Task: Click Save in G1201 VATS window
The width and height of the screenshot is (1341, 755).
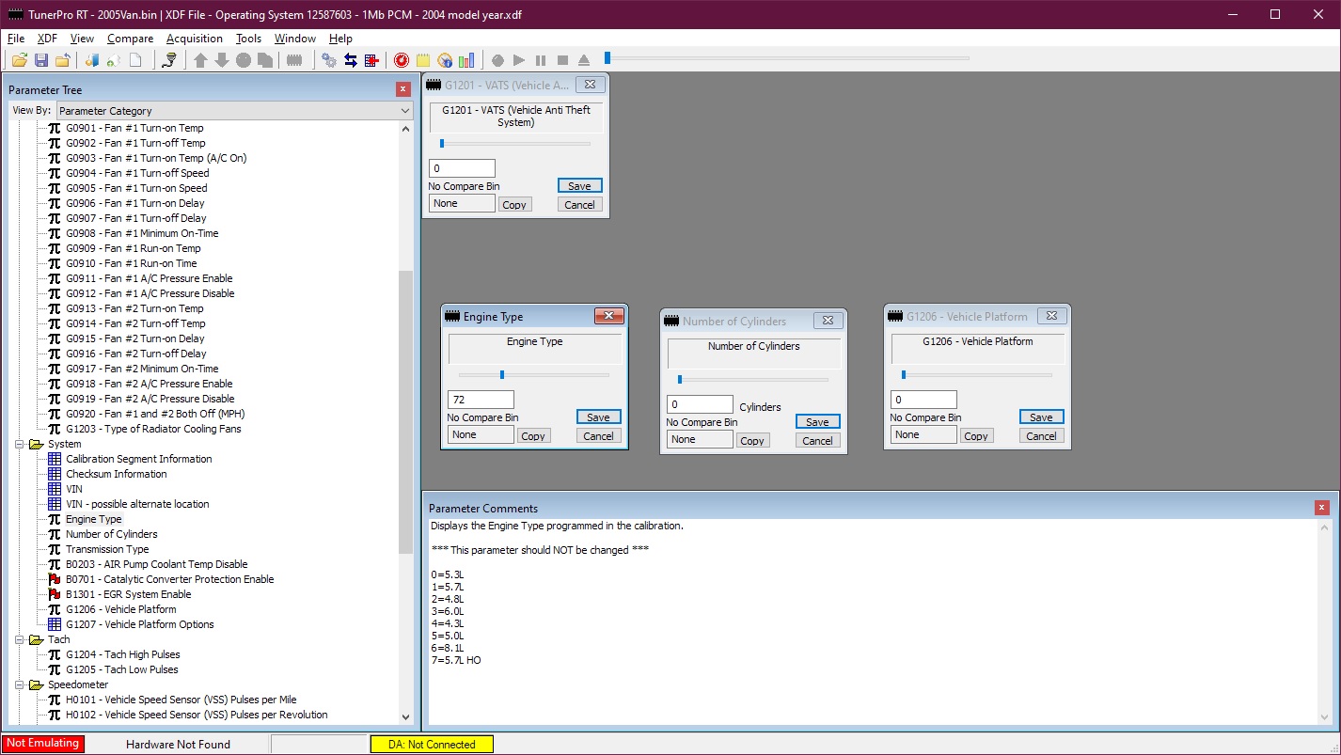Action: [580, 186]
